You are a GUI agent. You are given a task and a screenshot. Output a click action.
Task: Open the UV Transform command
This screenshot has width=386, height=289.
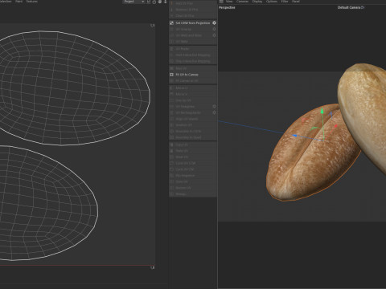click(185, 107)
